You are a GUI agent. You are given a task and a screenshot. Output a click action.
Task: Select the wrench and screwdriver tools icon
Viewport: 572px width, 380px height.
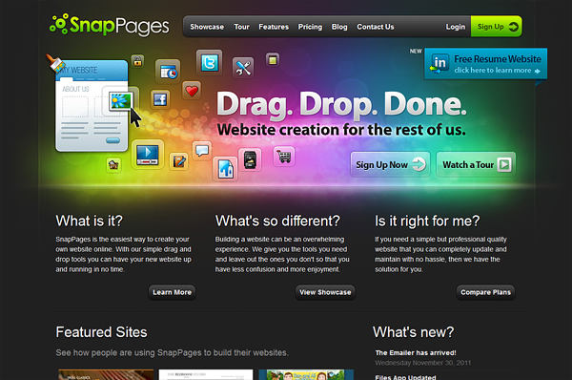(243, 68)
